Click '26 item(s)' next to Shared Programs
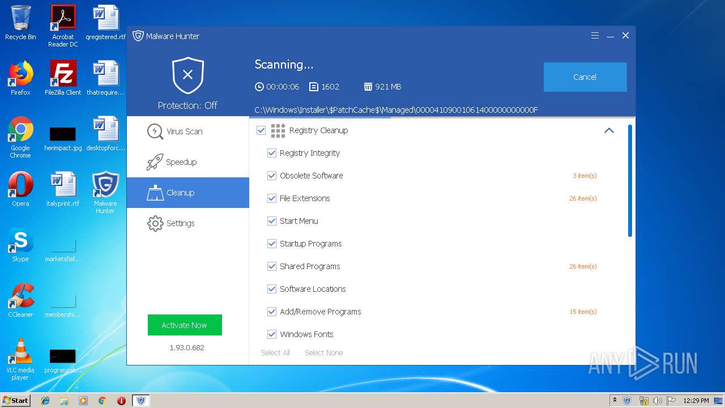This screenshot has height=408, width=725. pos(583,266)
